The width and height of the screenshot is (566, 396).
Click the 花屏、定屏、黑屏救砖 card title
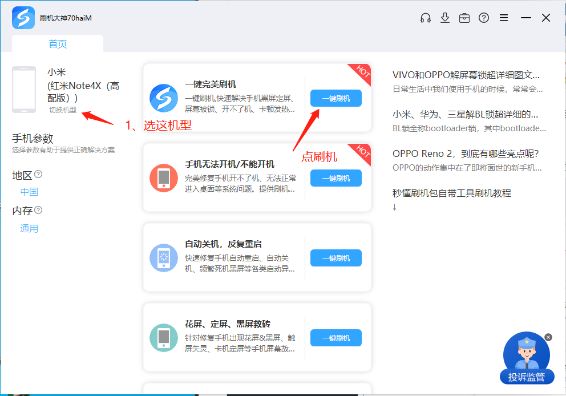click(x=228, y=324)
